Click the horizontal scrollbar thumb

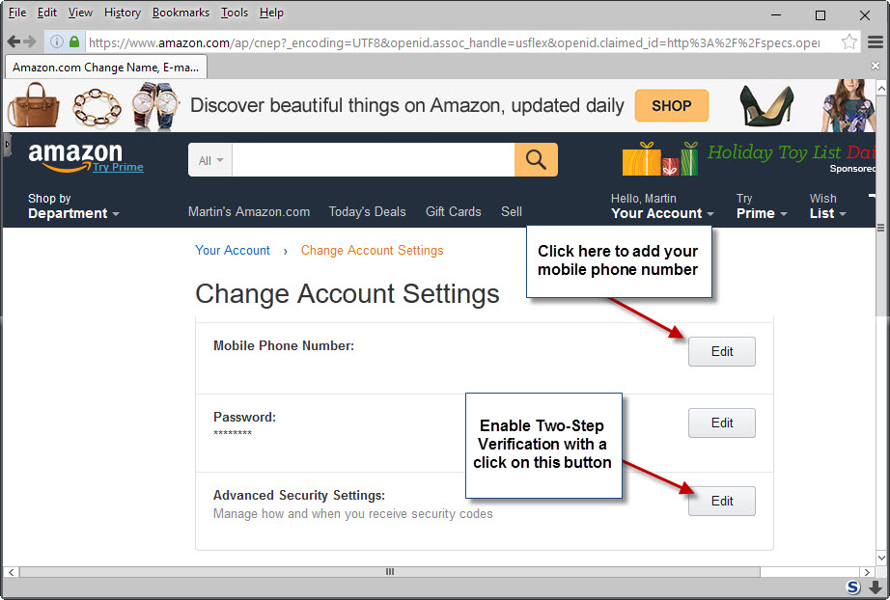[389, 572]
